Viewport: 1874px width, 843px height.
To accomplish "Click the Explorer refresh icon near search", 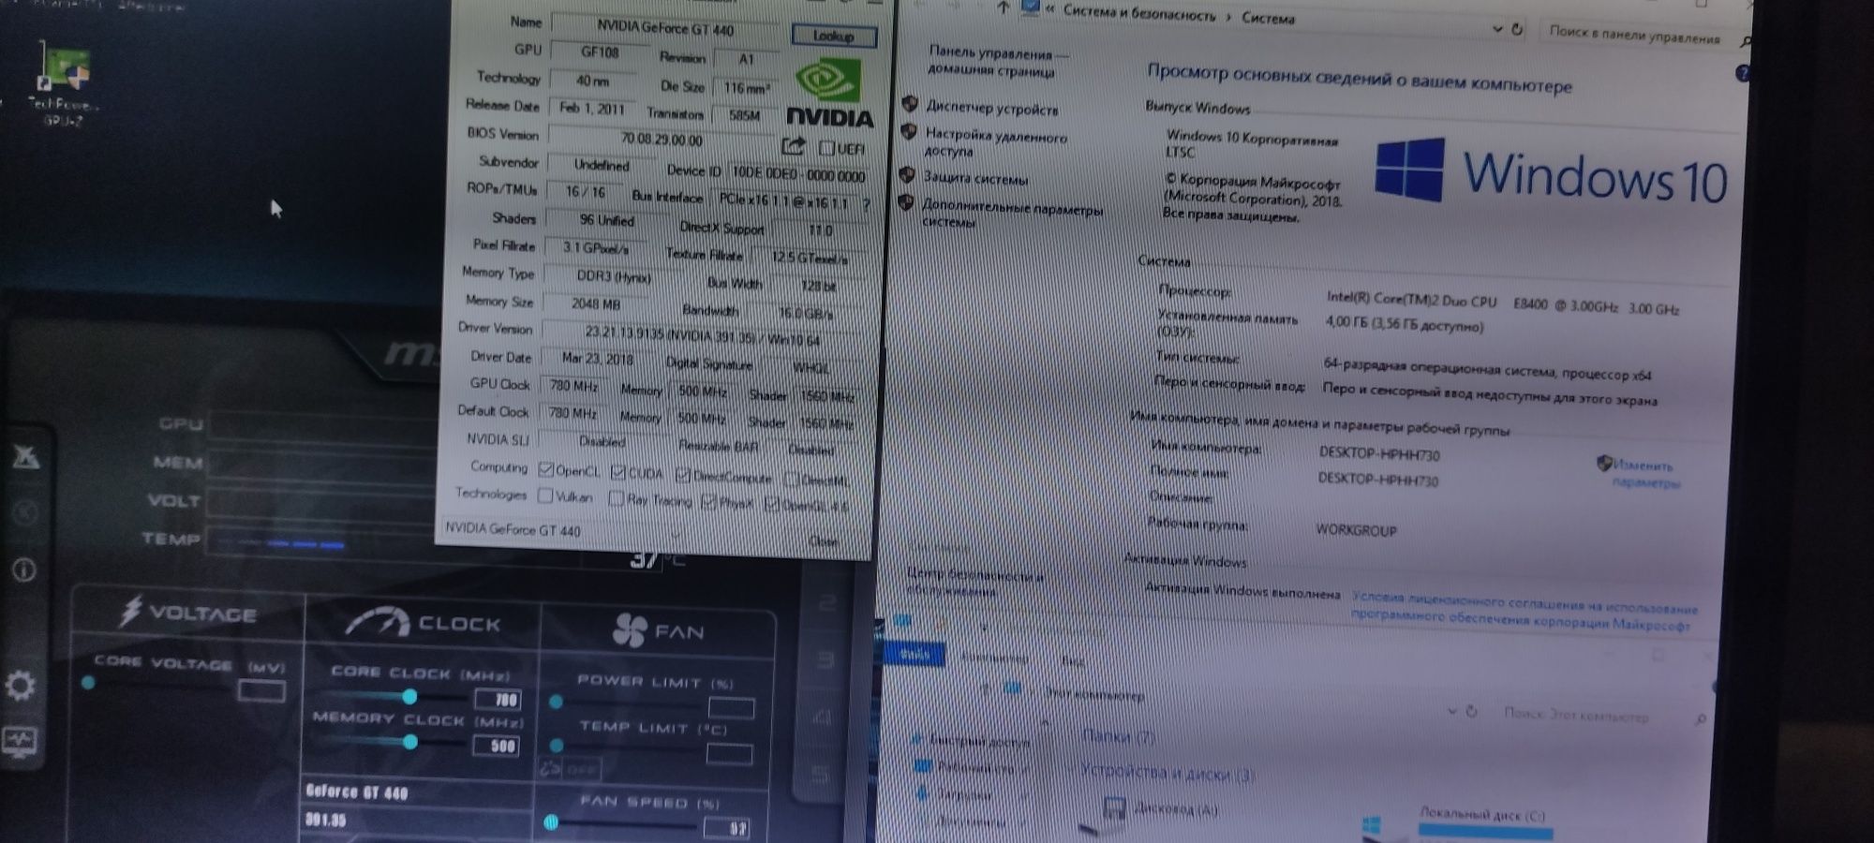I will point(1471,712).
